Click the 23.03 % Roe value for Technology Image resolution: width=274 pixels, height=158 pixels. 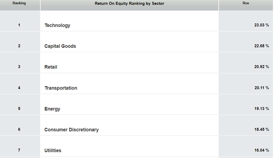pos(261,25)
